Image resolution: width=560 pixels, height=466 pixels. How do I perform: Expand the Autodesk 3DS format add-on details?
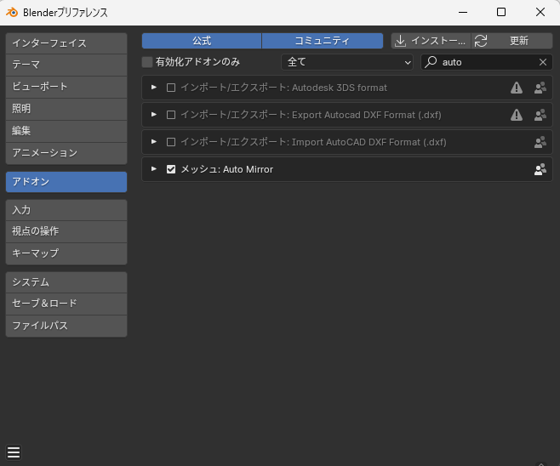pos(154,88)
